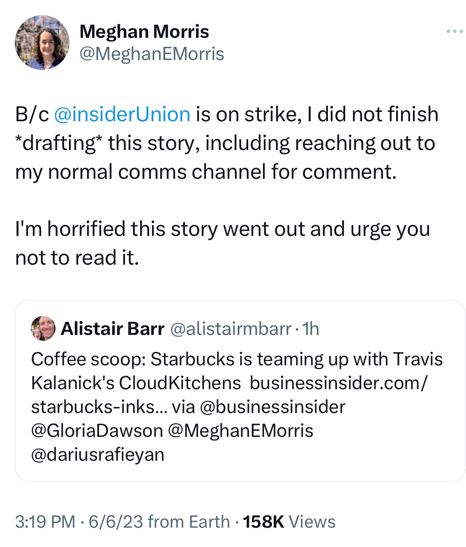Click Alistair Barr's small avatar
Screen dimensions: 466x547
click(x=43, y=328)
